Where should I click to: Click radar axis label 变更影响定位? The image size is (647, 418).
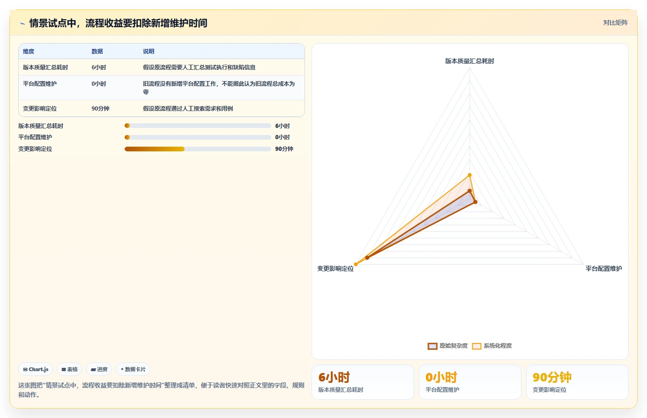tap(335, 269)
